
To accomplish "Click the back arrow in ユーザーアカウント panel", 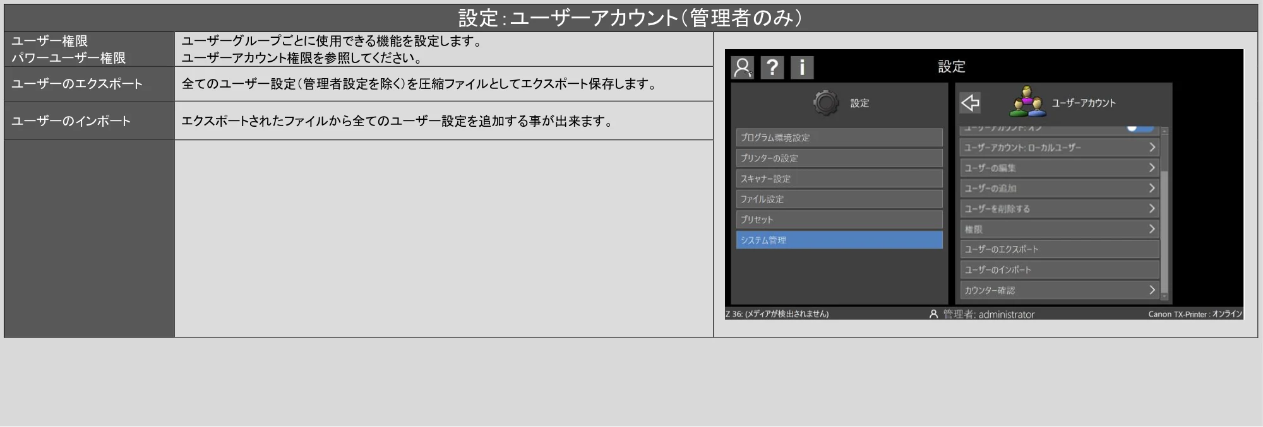I will 970,102.
